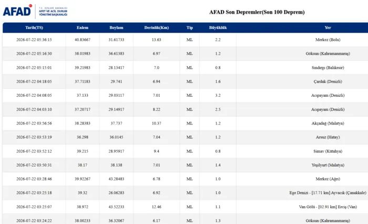
Task: Click the Tip column header
Action: [190, 28]
